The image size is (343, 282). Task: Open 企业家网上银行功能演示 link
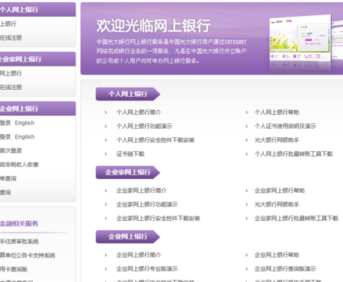point(147,204)
